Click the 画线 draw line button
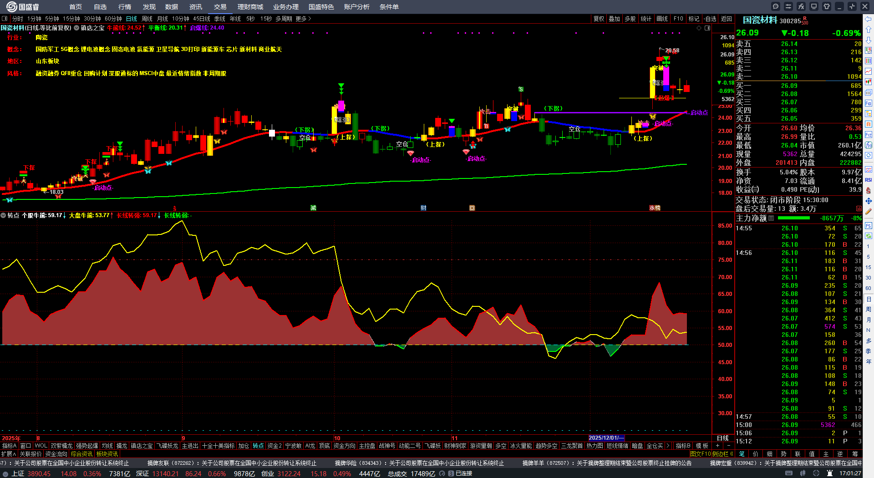874x478 pixels. coord(662,19)
